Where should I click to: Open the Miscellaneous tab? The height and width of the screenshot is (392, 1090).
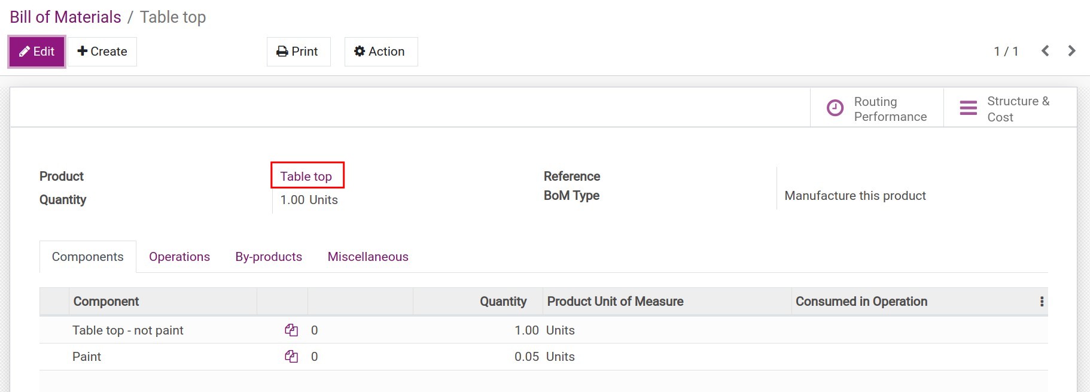pos(368,257)
